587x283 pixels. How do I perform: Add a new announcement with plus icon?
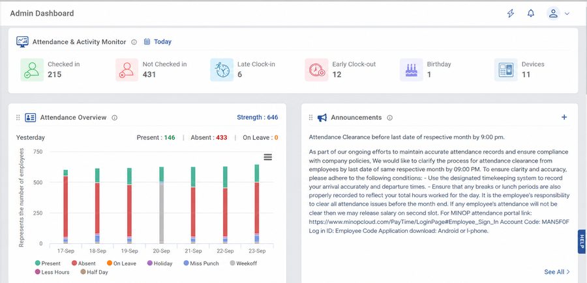click(x=564, y=117)
